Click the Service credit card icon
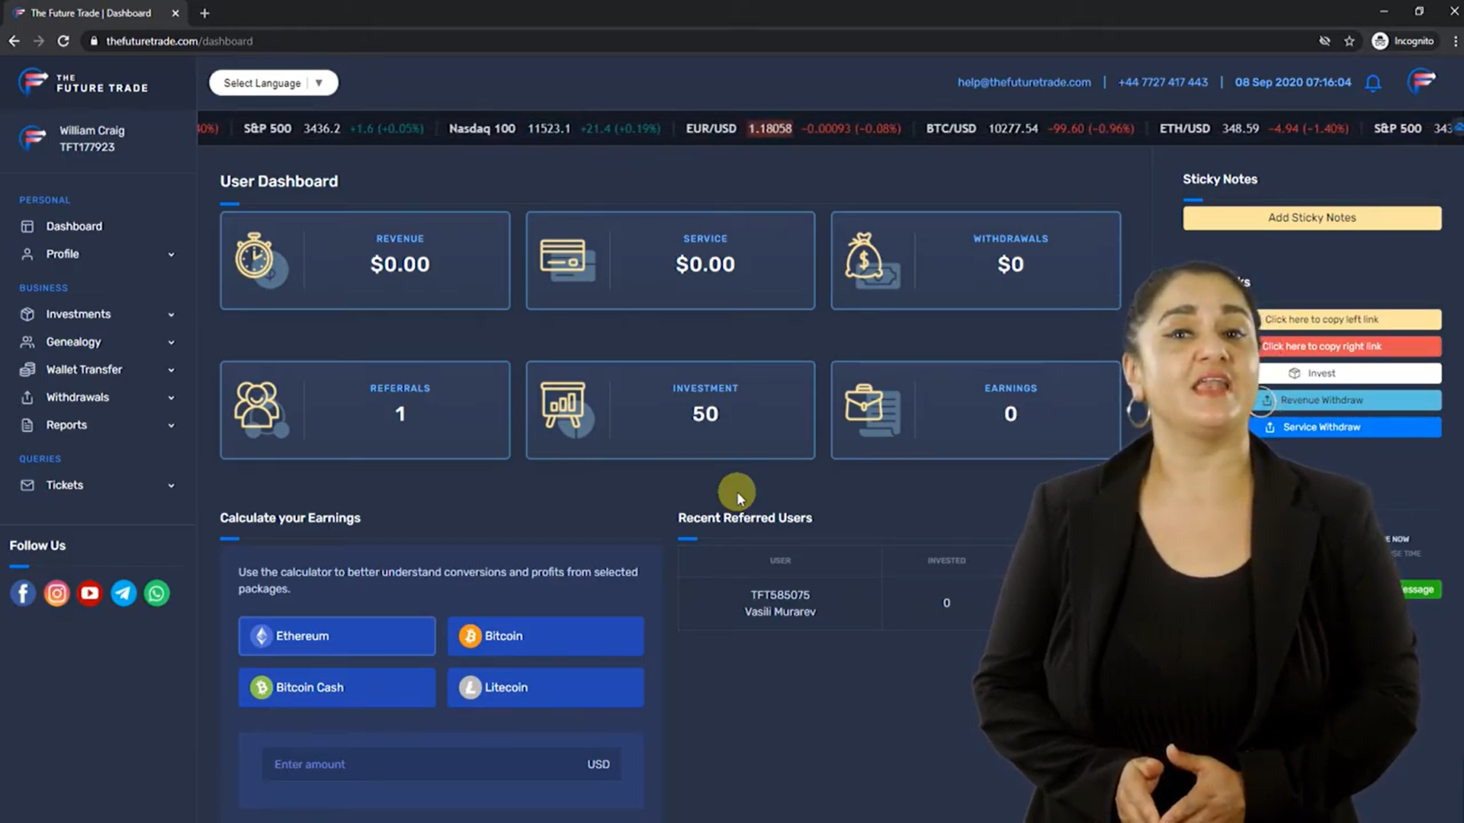 567,260
